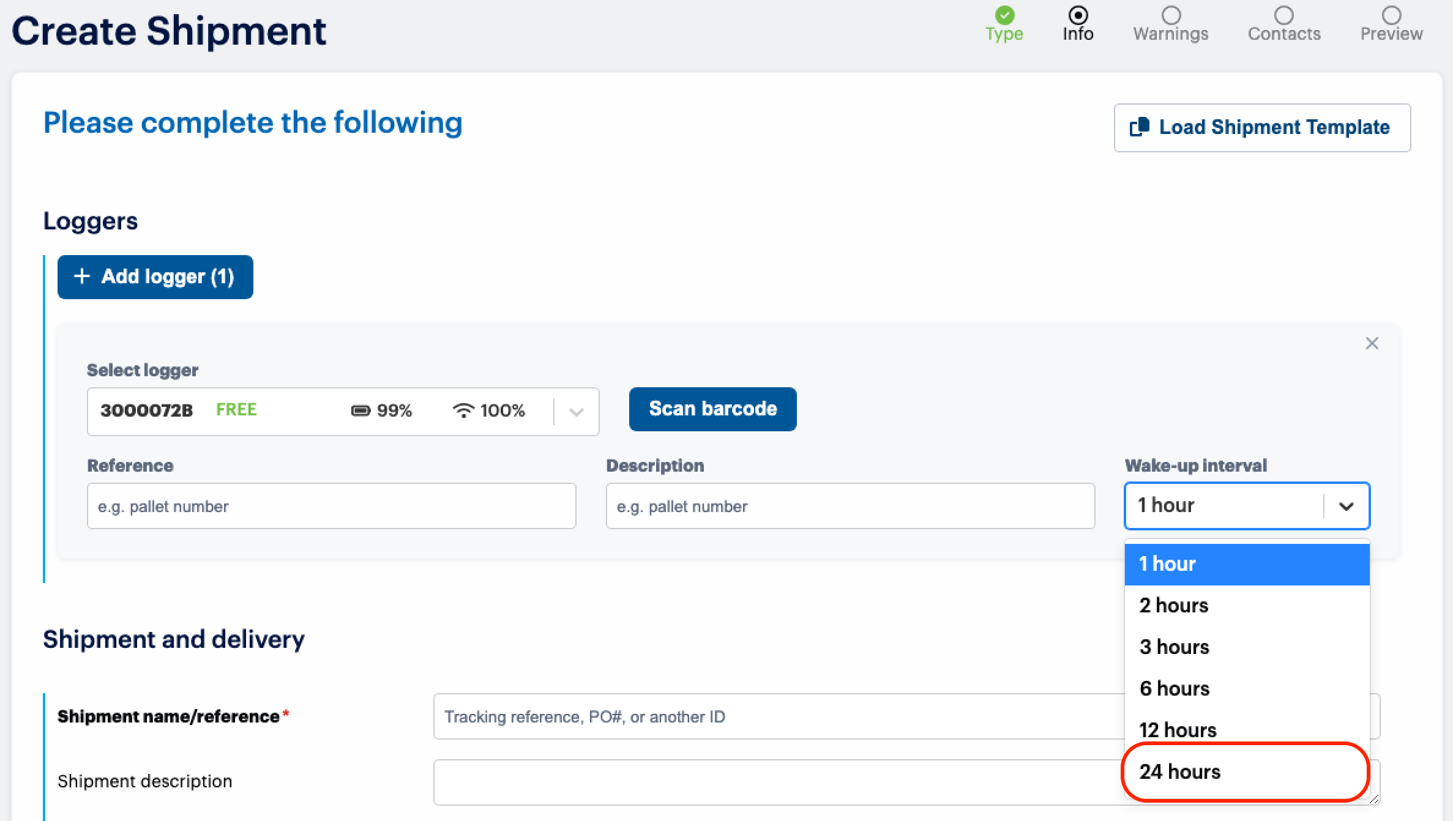1453x821 pixels.
Task: Choose 24 hours wake-up interval
Action: [1247, 772]
